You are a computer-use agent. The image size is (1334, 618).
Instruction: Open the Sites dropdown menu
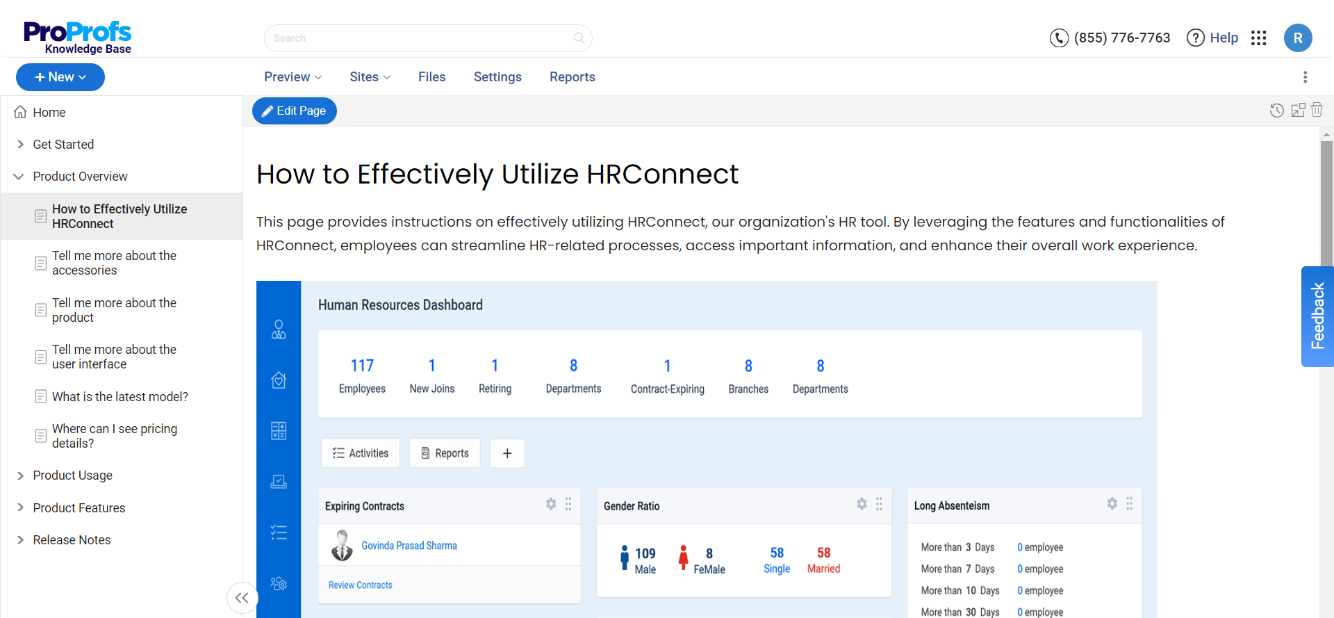(x=370, y=77)
